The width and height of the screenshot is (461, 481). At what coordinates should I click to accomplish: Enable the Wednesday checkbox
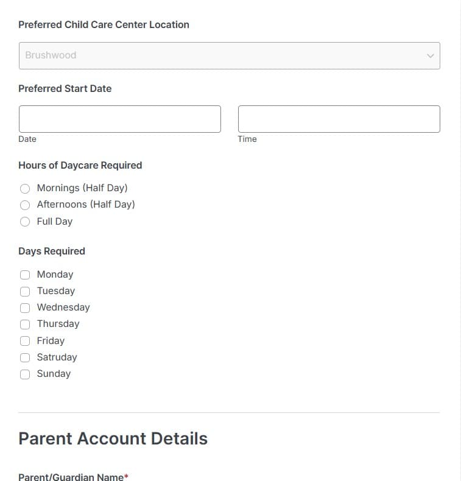25,307
